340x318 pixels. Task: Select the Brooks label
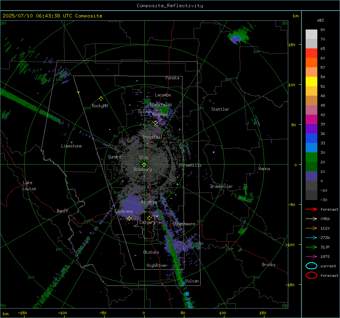pyautogui.click(x=269, y=265)
